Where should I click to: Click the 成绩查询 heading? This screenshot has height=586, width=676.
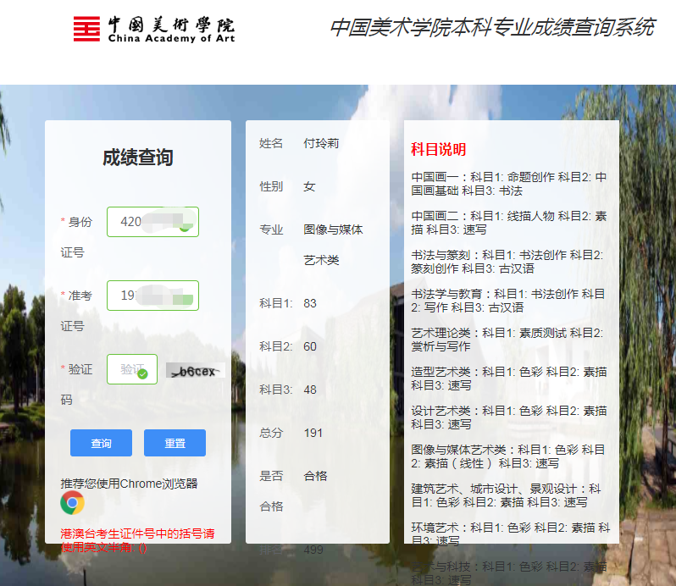click(x=138, y=158)
